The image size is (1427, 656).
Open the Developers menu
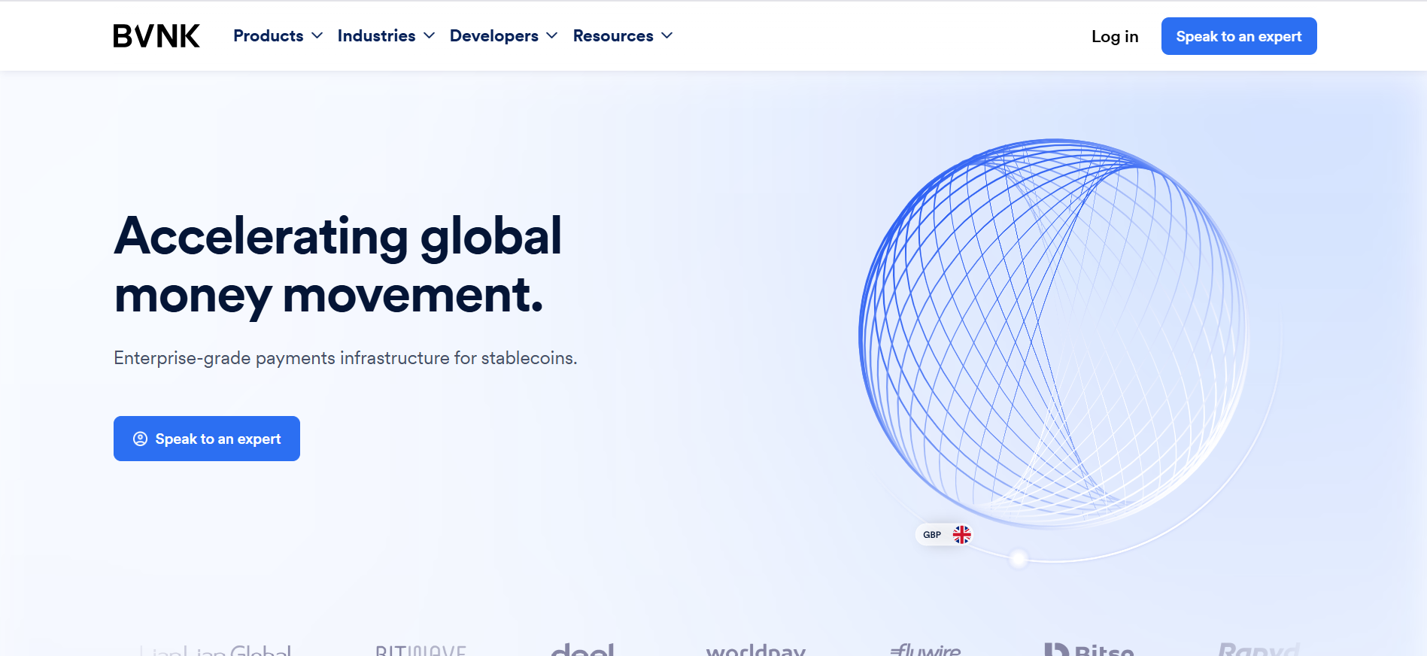click(x=503, y=36)
